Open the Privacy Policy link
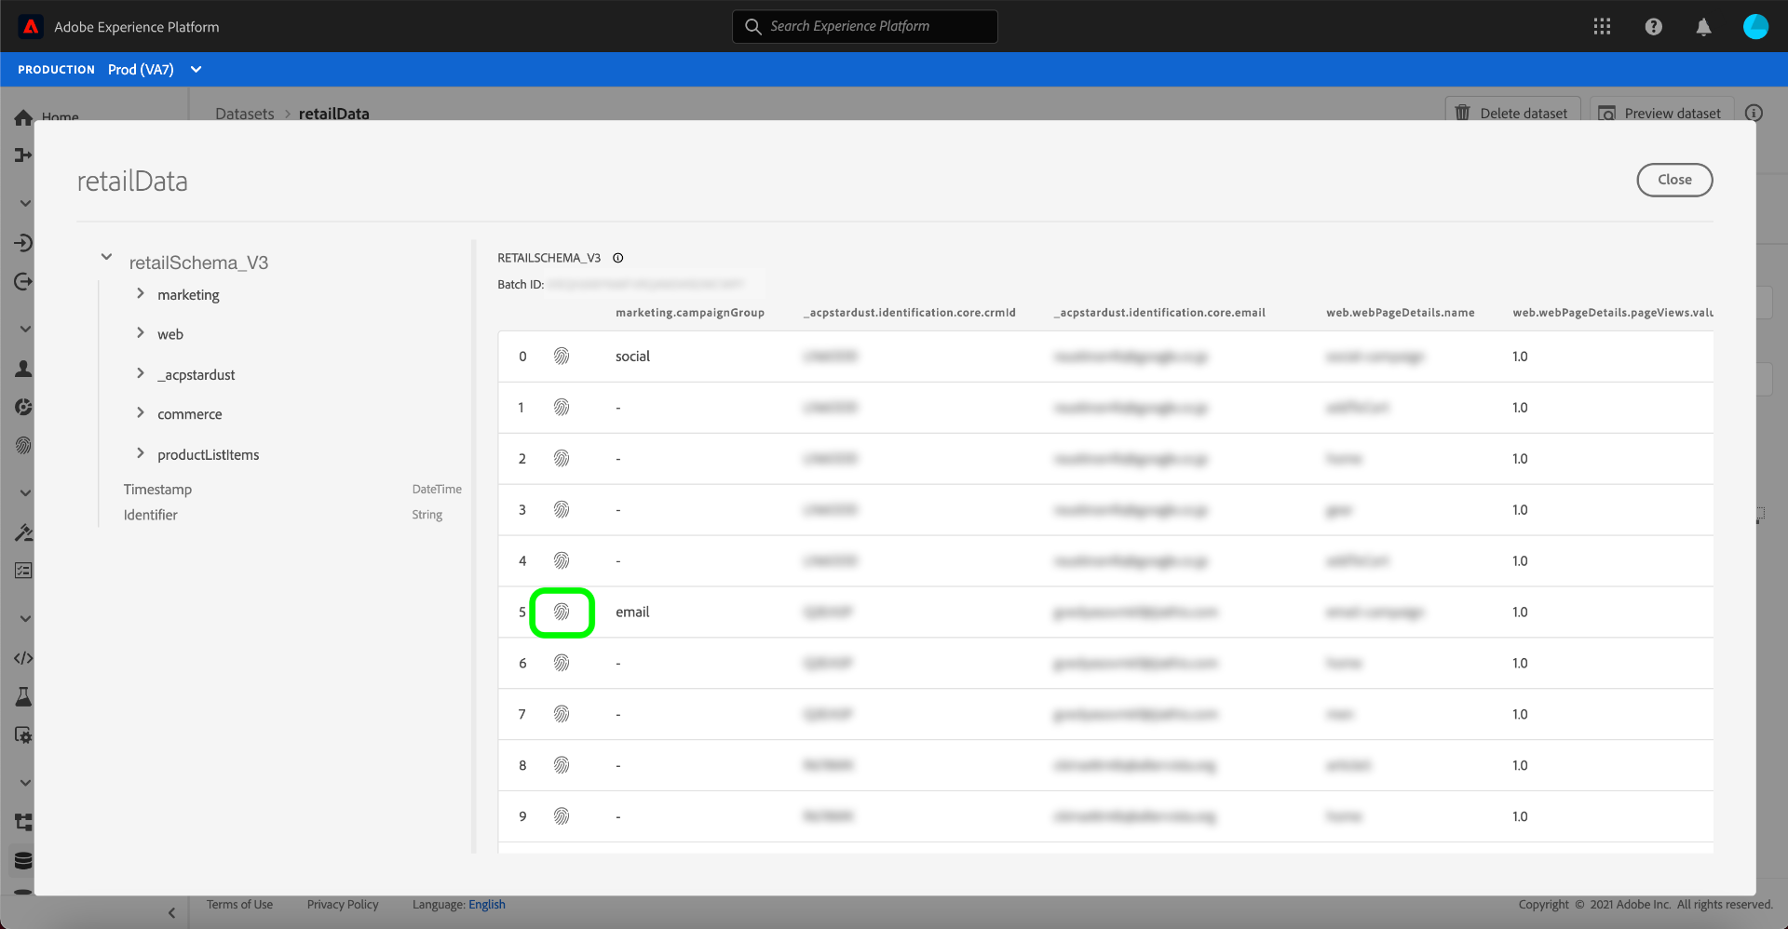Screen dimensions: 1788x929 [343, 905]
